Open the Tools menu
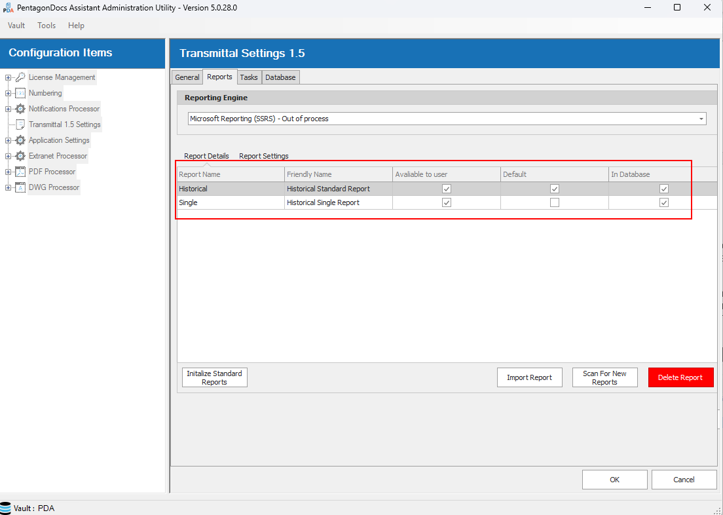This screenshot has height=515, width=723. point(46,26)
